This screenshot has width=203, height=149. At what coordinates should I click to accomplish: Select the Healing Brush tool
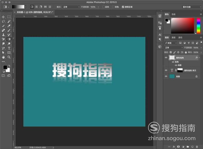[x=3, y=30]
